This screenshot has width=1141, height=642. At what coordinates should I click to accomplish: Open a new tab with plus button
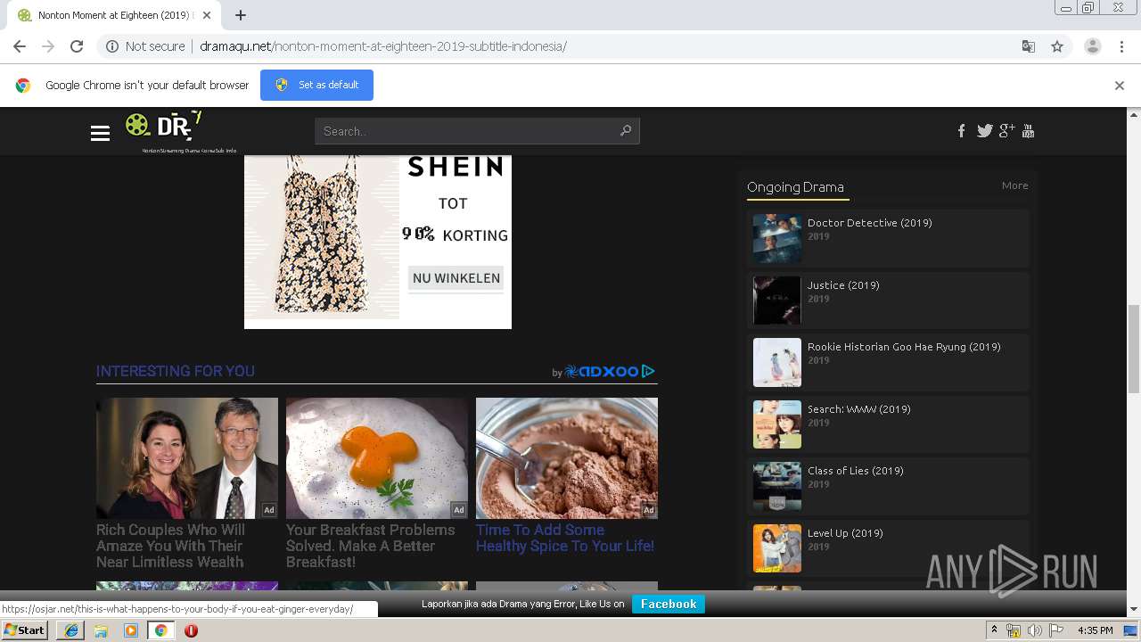[x=241, y=15]
